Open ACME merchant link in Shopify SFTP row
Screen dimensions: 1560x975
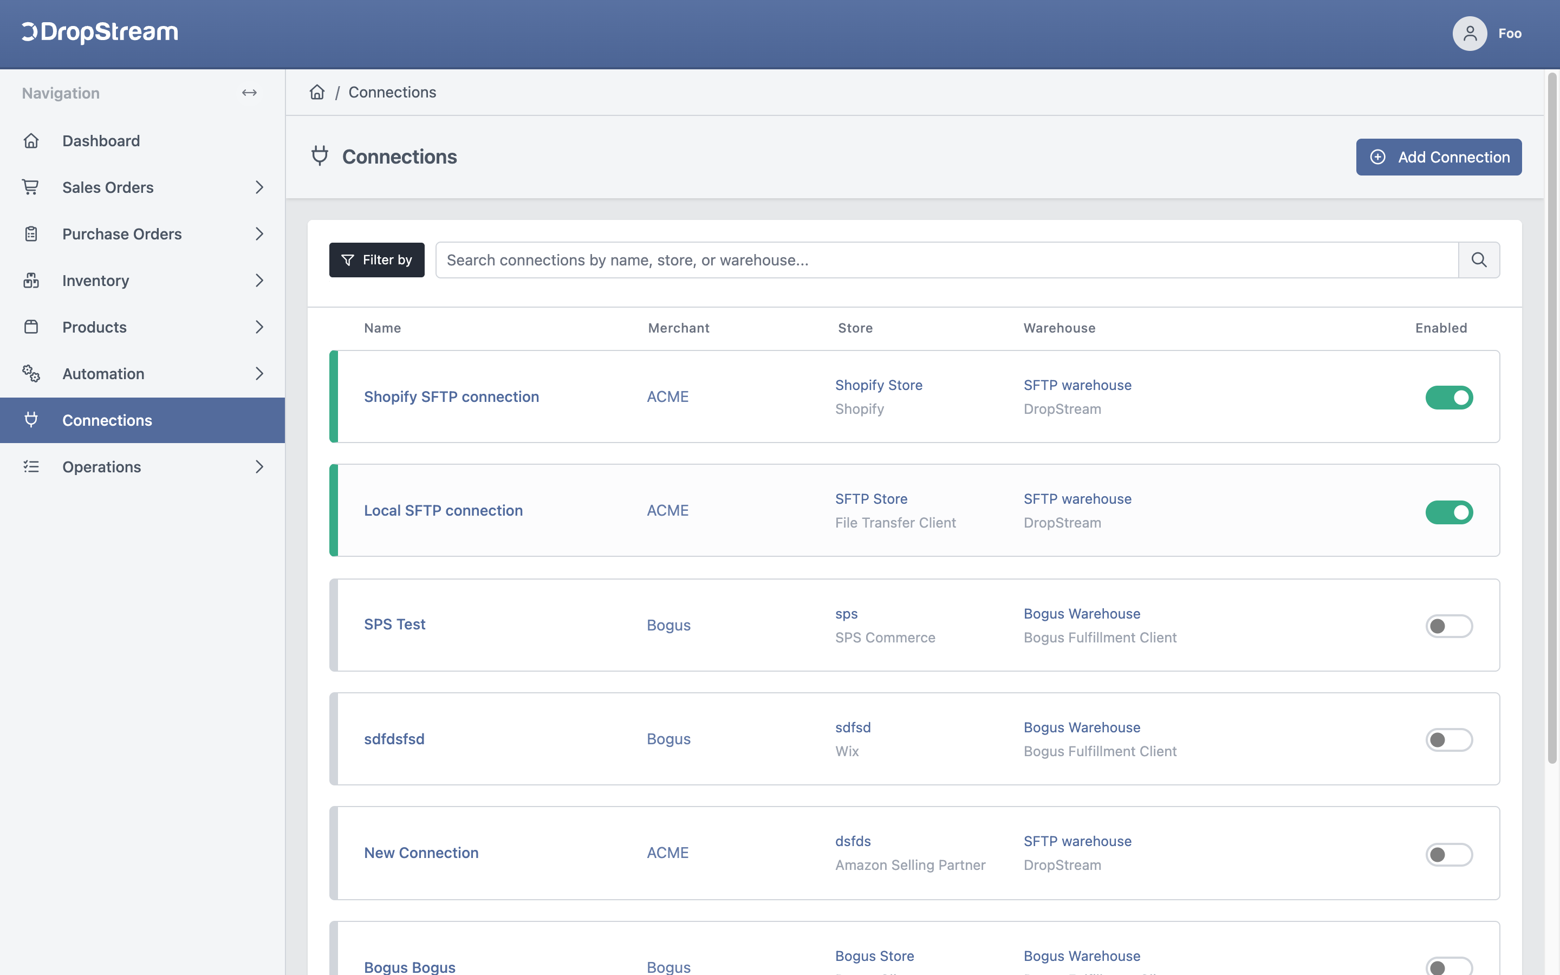click(667, 396)
